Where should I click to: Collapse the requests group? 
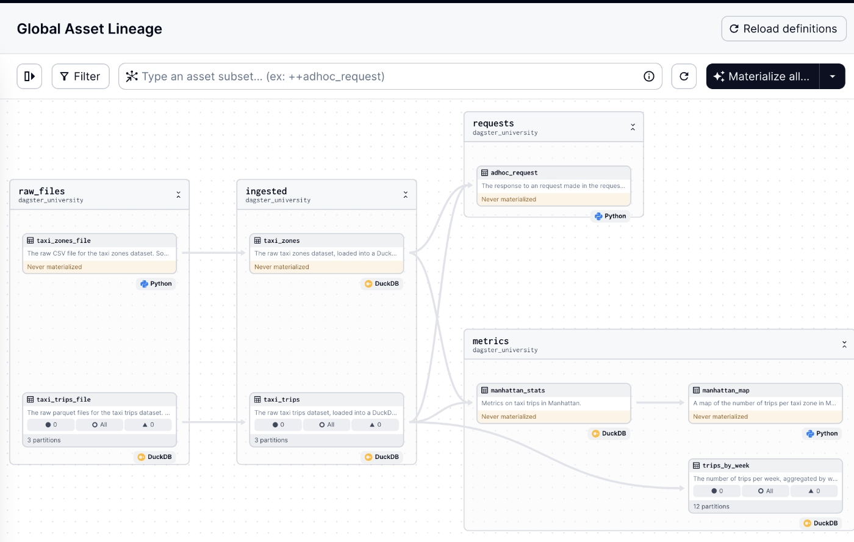(x=633, y=127)
